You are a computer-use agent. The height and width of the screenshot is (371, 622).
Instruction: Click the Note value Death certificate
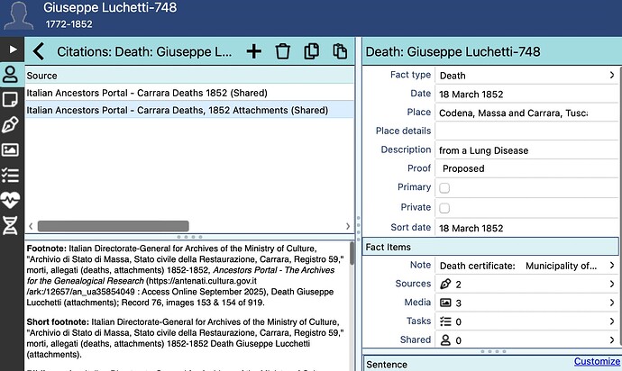click(x=518, y=266)
